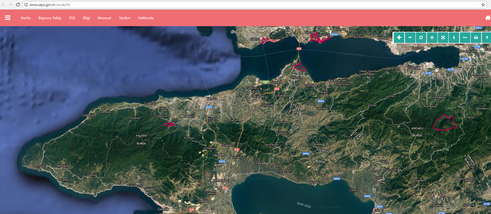
Task: Click the Karamürsel label on map
Action: click(337, 80)
